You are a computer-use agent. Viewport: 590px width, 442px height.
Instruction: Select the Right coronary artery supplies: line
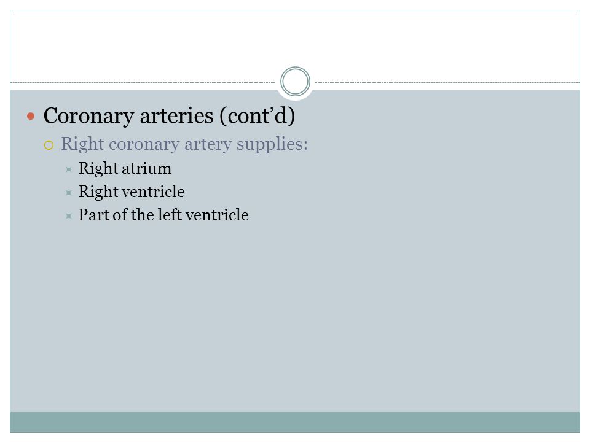click(x=184, y=144)
